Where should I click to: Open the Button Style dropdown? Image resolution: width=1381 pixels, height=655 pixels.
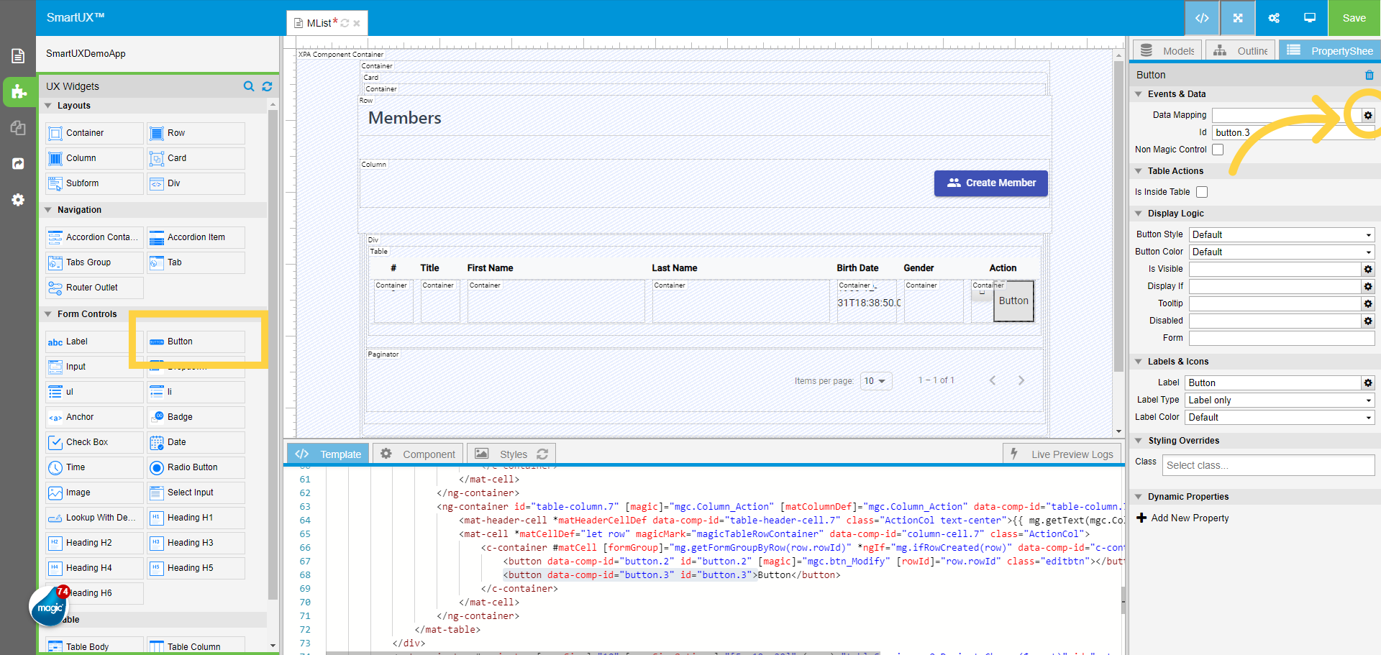coord(1281,234)
